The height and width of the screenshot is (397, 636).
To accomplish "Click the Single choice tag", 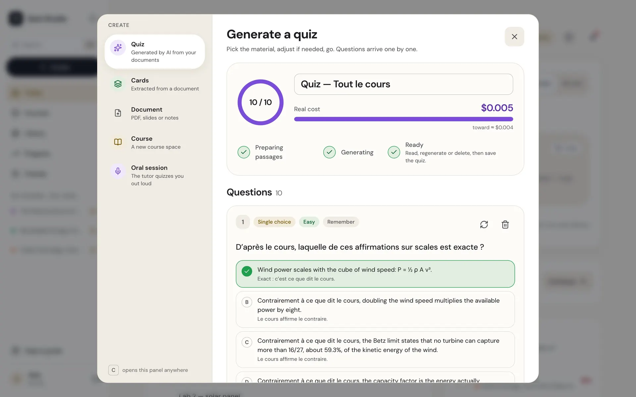I will tap(274, 222).
